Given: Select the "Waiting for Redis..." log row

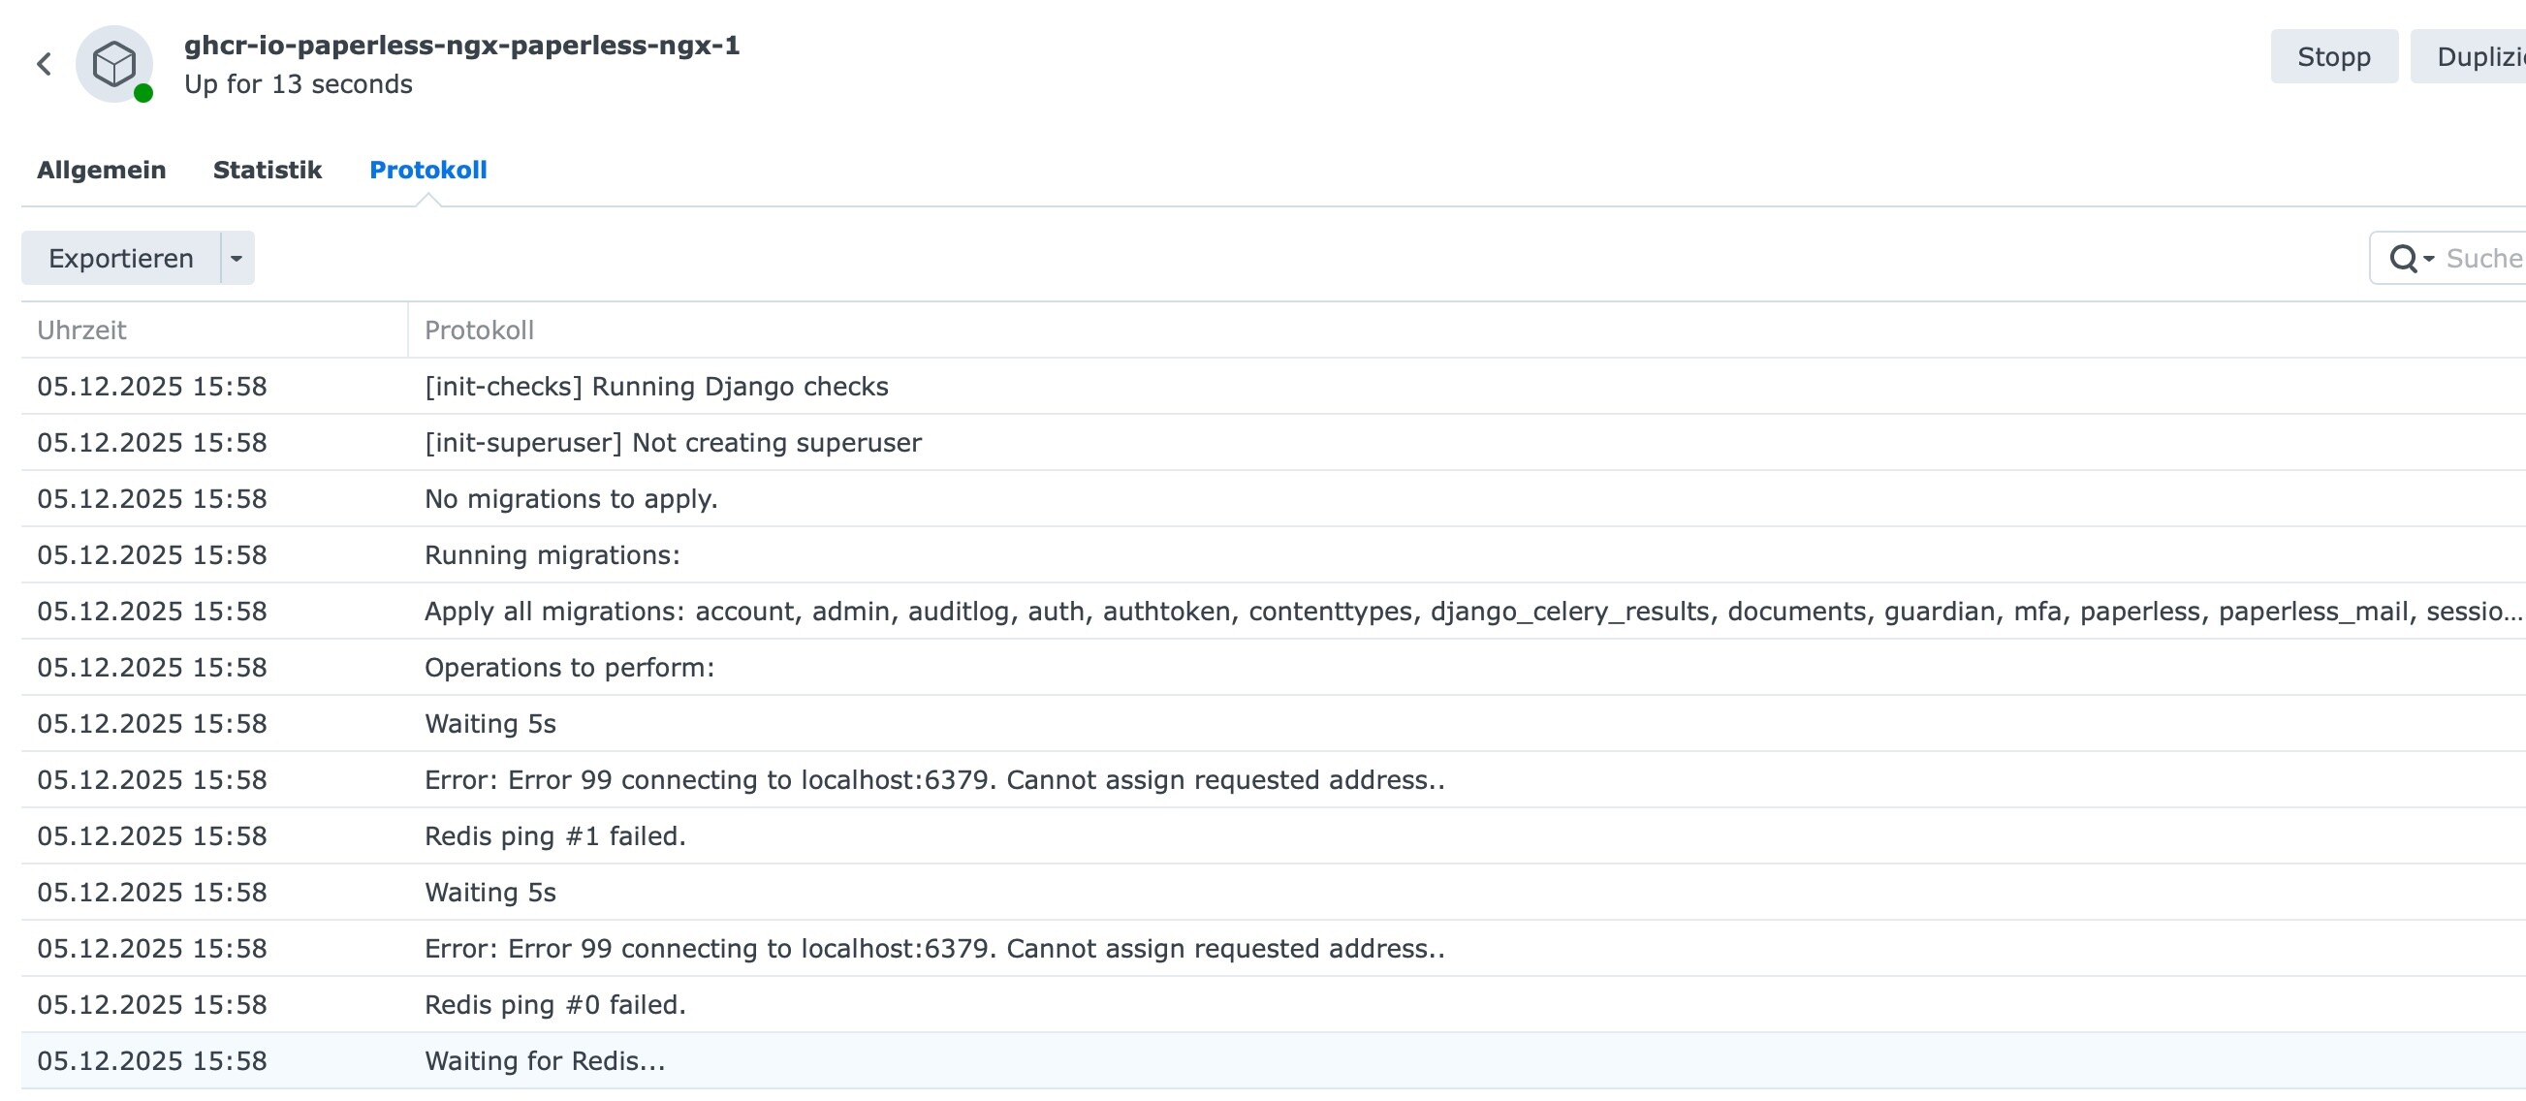Looking at the screenshot, I should coord(545,1061).
